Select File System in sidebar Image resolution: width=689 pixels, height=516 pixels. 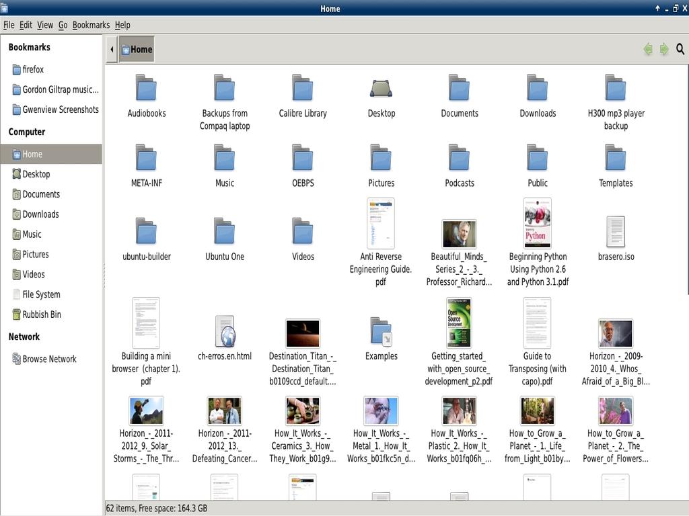(41, 294)
